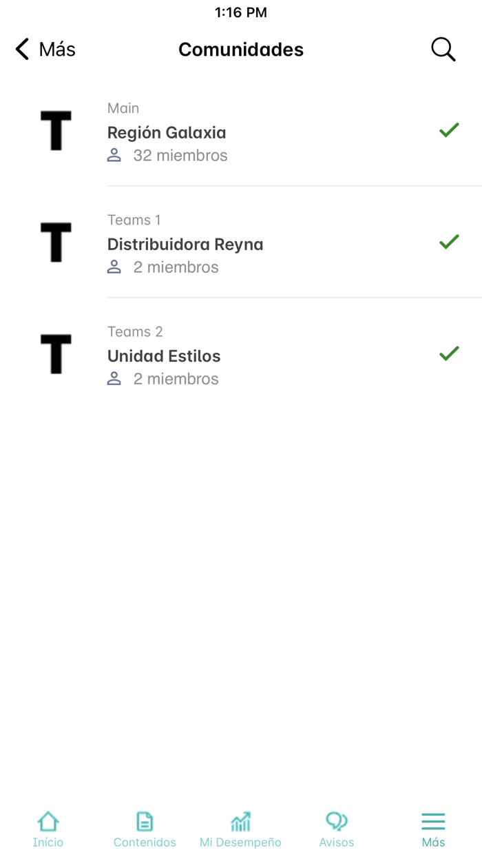
Task: Collapse view with the back chevron
Action: (x=21, y=49)
